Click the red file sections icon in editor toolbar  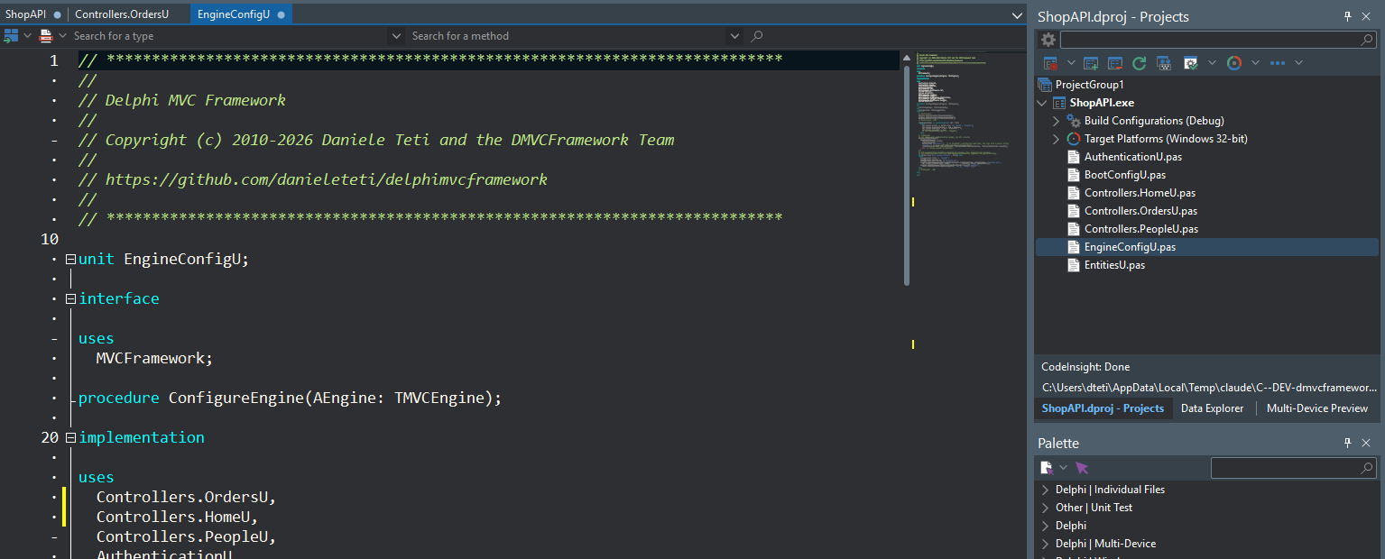(x=46, y=36)
